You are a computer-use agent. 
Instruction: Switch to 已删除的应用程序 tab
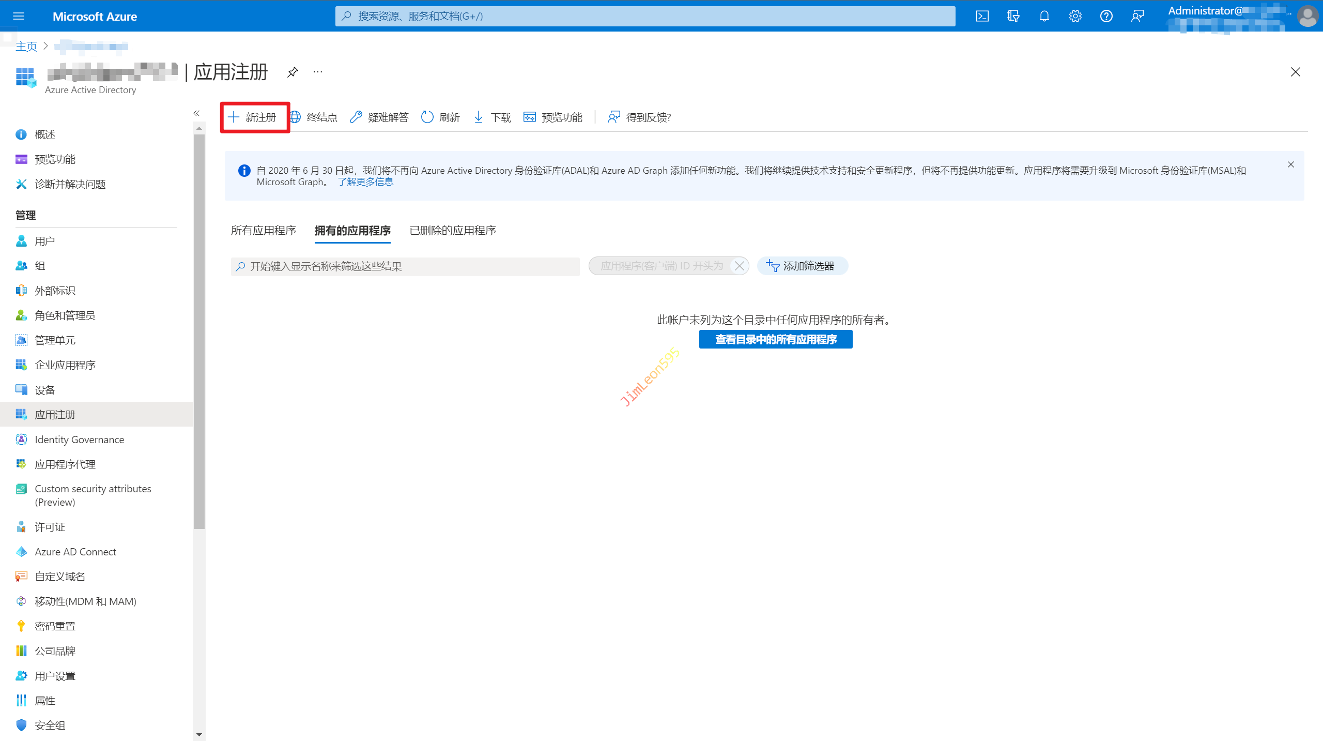point(453,231)
